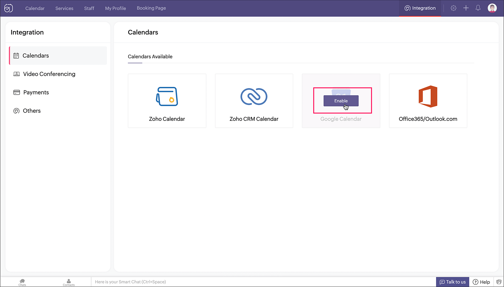Screen dimensions: 504x287
Task: Click the Integration plug icon in header
Action: pos(407,8)
